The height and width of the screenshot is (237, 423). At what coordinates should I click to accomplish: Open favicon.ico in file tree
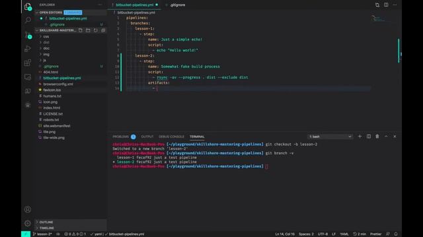[52, 90]
